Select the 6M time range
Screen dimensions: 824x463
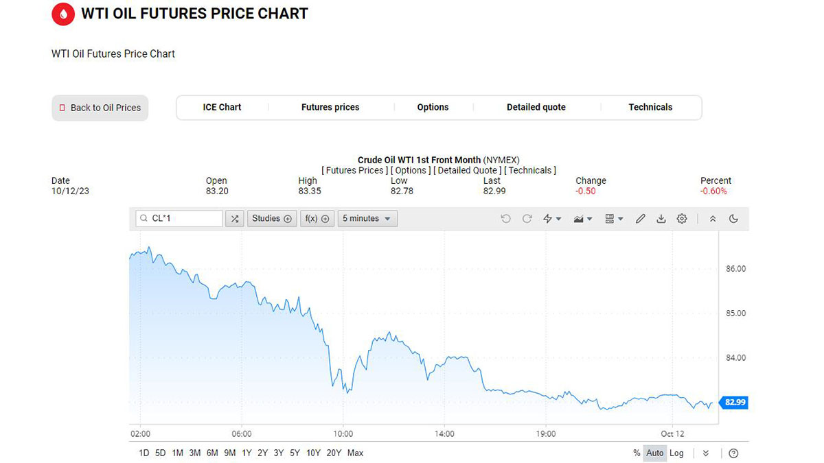coord(212,453)
